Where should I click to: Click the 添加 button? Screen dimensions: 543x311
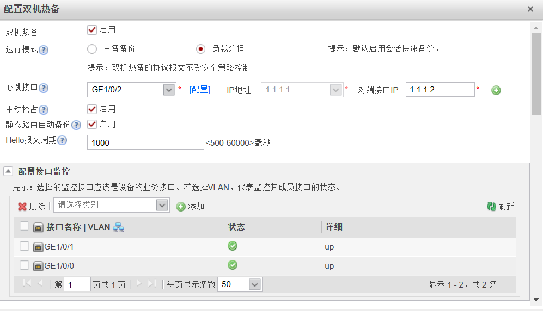190,207
